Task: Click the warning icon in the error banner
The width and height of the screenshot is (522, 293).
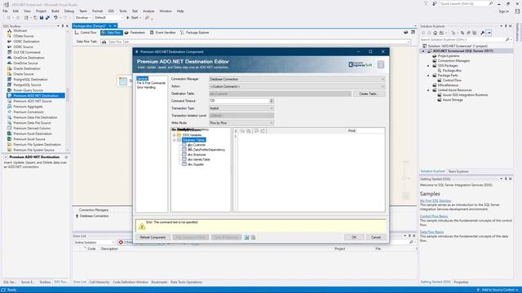Action: tap(142, 226)
